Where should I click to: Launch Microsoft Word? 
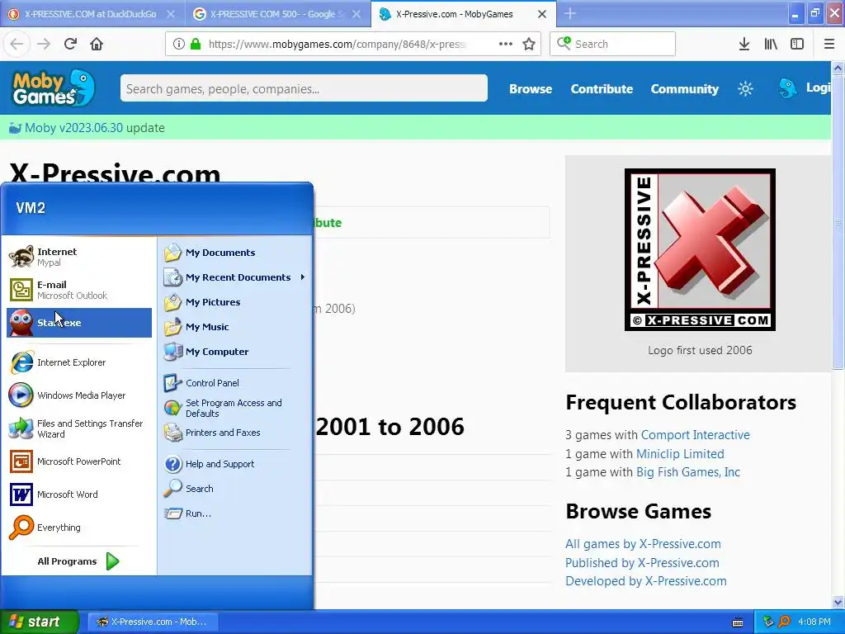click(79, 494)
